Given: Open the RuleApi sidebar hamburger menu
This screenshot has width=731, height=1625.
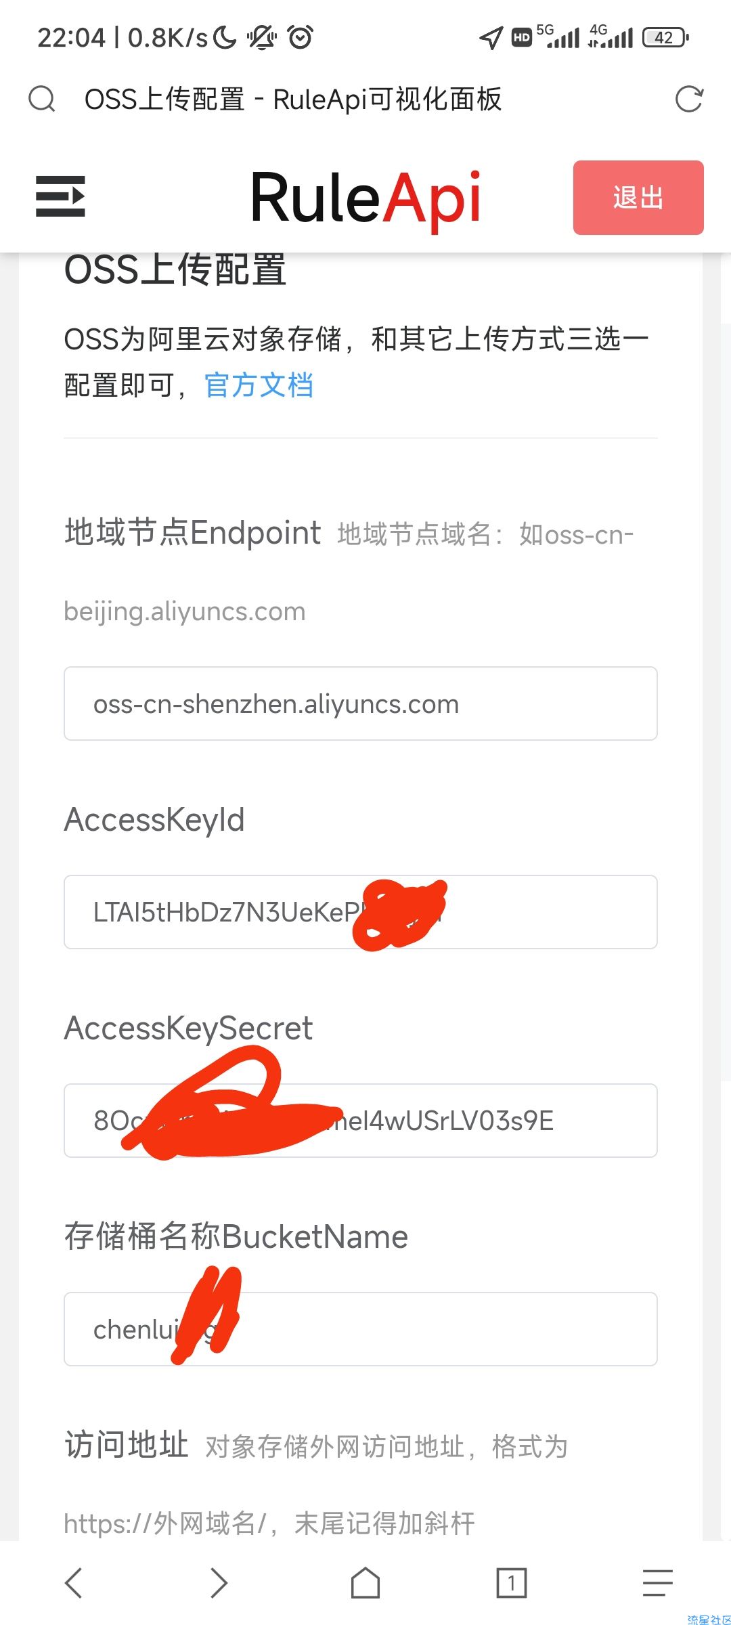Looking at the screenshot, I should 60,196.
